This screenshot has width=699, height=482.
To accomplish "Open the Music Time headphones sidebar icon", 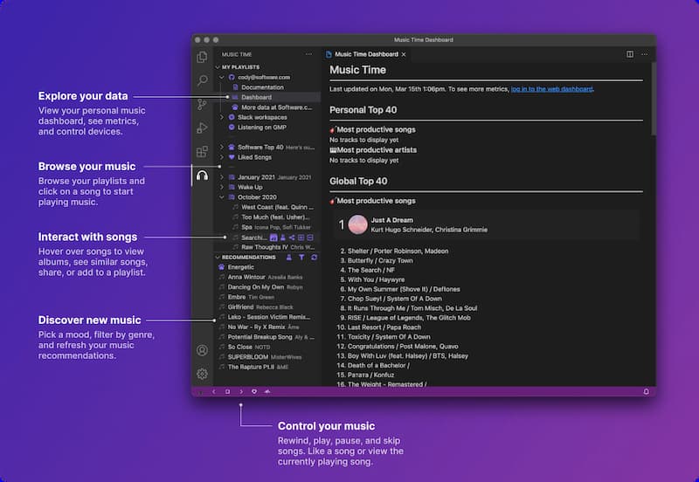I will 202,175.
